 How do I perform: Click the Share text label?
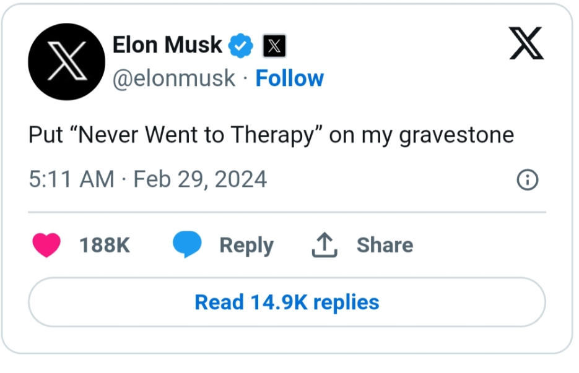click(x=385, y=245)
